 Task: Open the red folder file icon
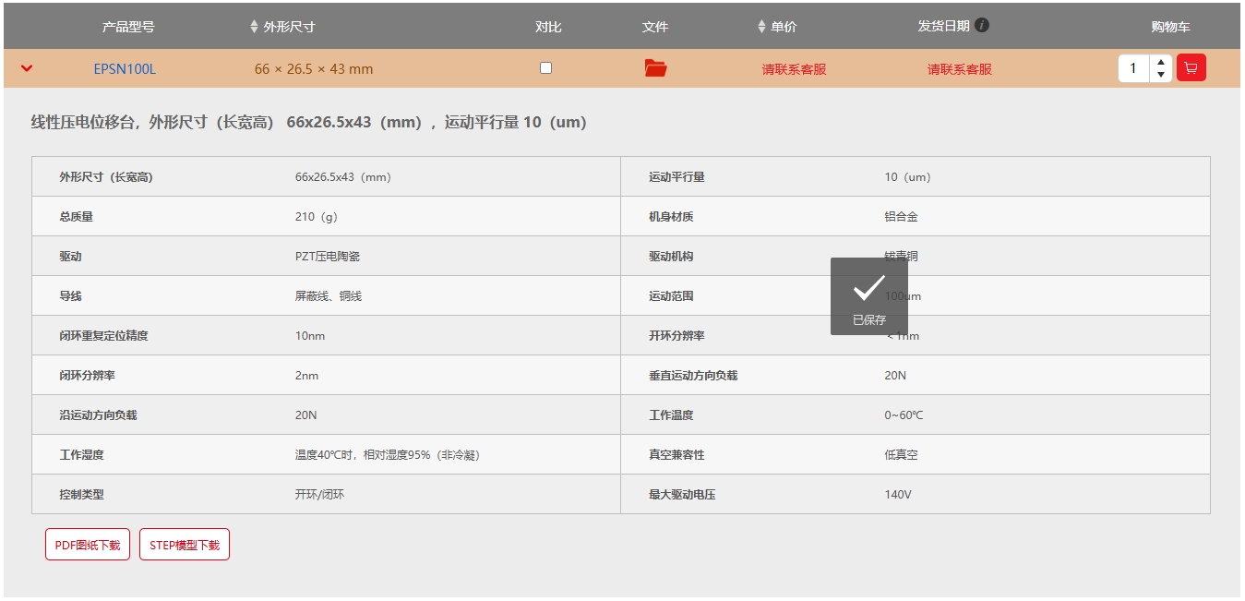pos(655,68)
